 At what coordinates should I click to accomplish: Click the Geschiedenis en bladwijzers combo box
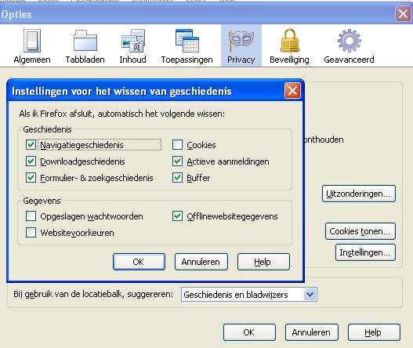pyautogui.click(x=249, y=294)
